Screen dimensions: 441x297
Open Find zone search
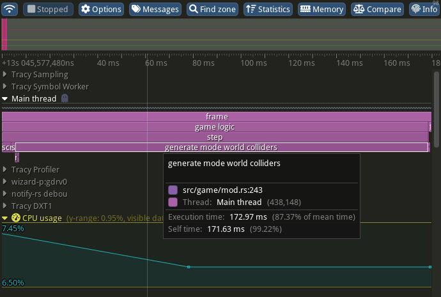[212, 9]
